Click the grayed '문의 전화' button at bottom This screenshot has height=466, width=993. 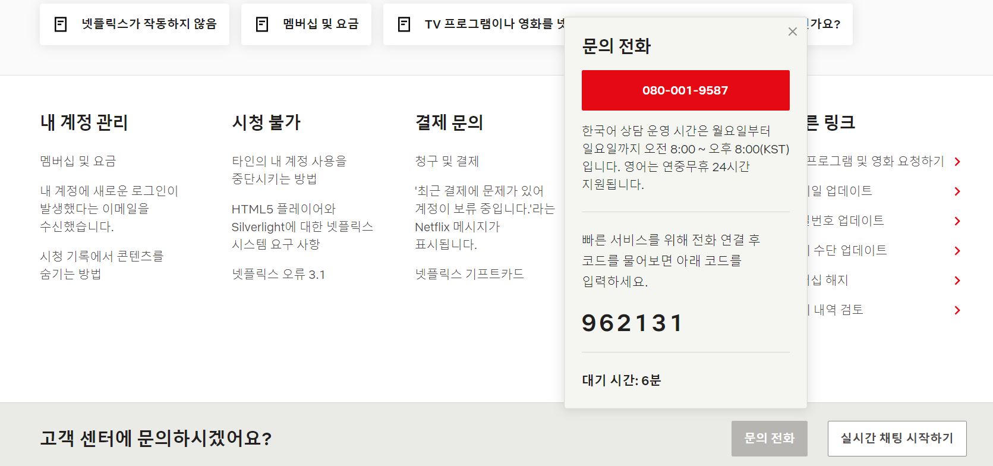770,439
